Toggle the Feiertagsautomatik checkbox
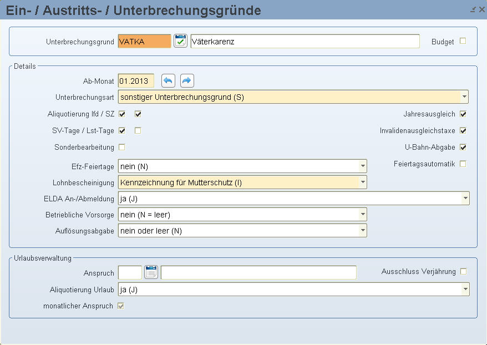This screenshot has height=345, width=487. point(463,164)
